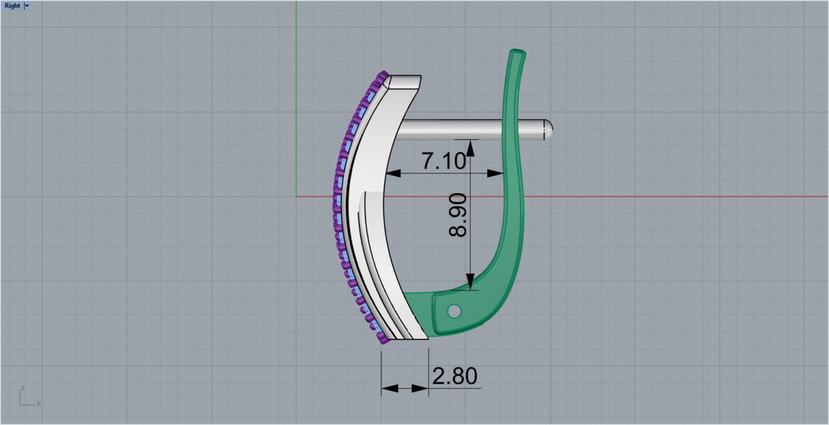Click the hinge hole on green clasp

[454, 312]
